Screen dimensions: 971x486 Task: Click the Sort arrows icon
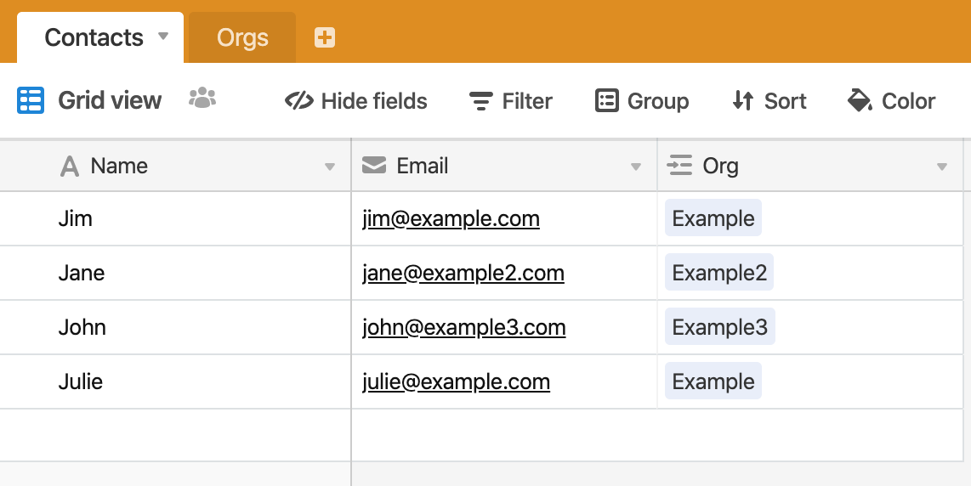(743, 100)
